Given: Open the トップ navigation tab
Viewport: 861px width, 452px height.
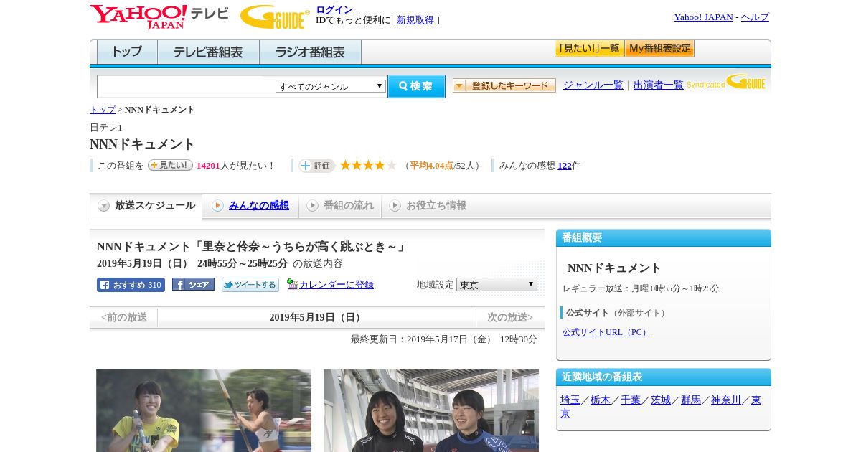Looking at the screenshot, I should coord(127,52).
